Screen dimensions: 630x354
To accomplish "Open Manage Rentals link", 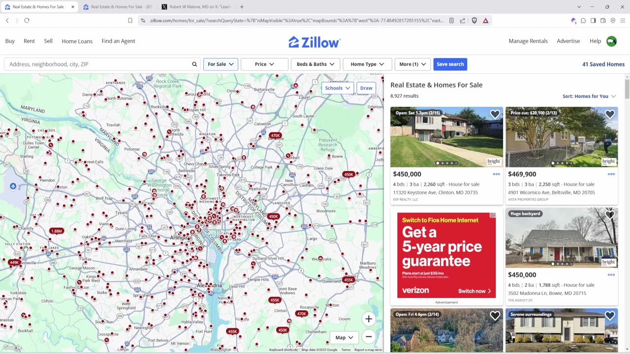I will [x=528, y=41].
